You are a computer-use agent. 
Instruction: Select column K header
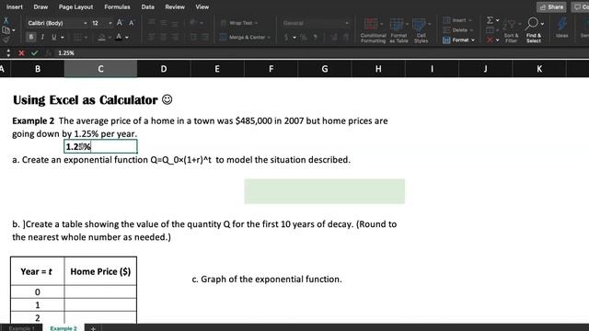[539, 69]
